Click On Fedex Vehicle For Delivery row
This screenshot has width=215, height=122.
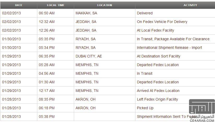click(x=107, y=22)
